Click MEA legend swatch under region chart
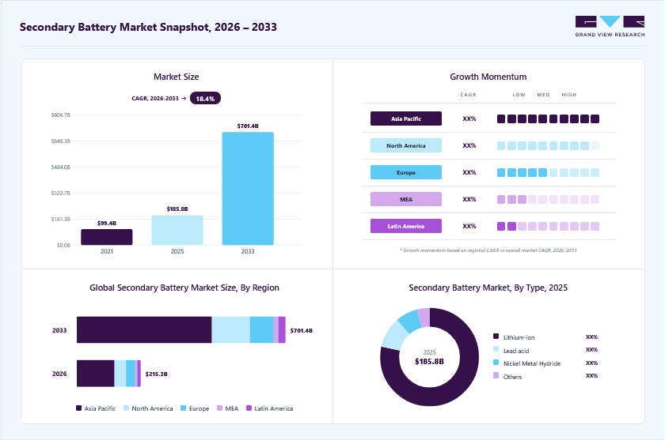 pyautogui.click(x=220, y=408)
